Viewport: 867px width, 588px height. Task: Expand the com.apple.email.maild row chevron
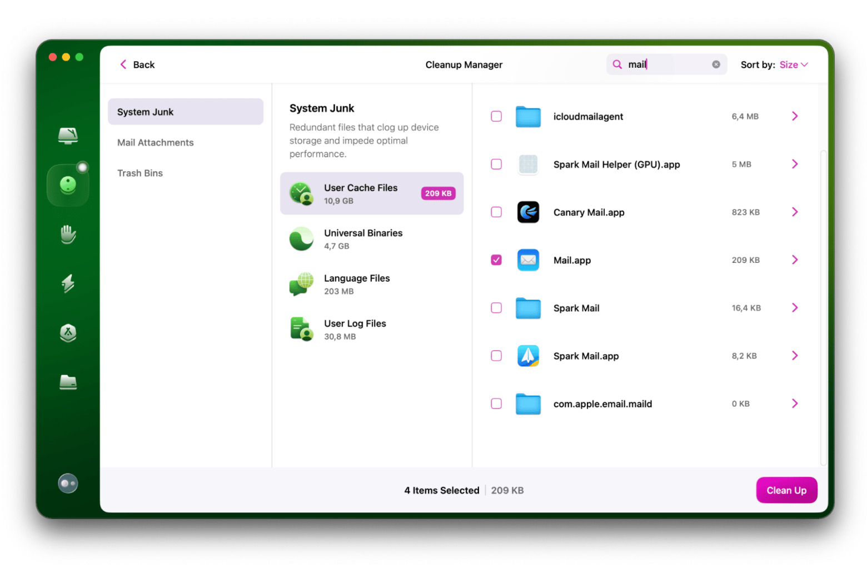coord(795,403)
